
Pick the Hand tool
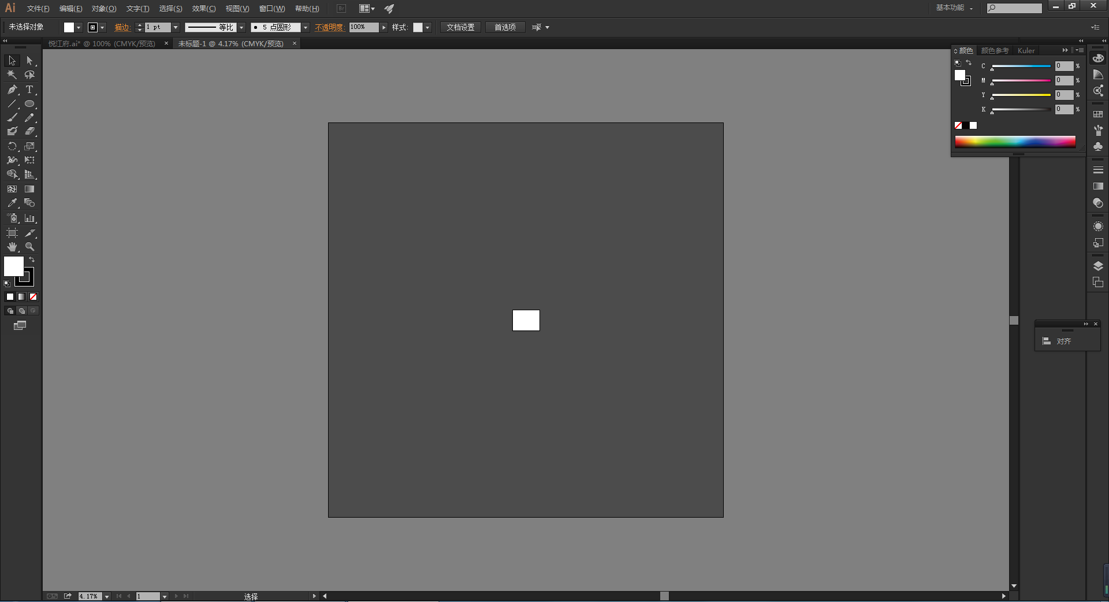tap(12, 247)
